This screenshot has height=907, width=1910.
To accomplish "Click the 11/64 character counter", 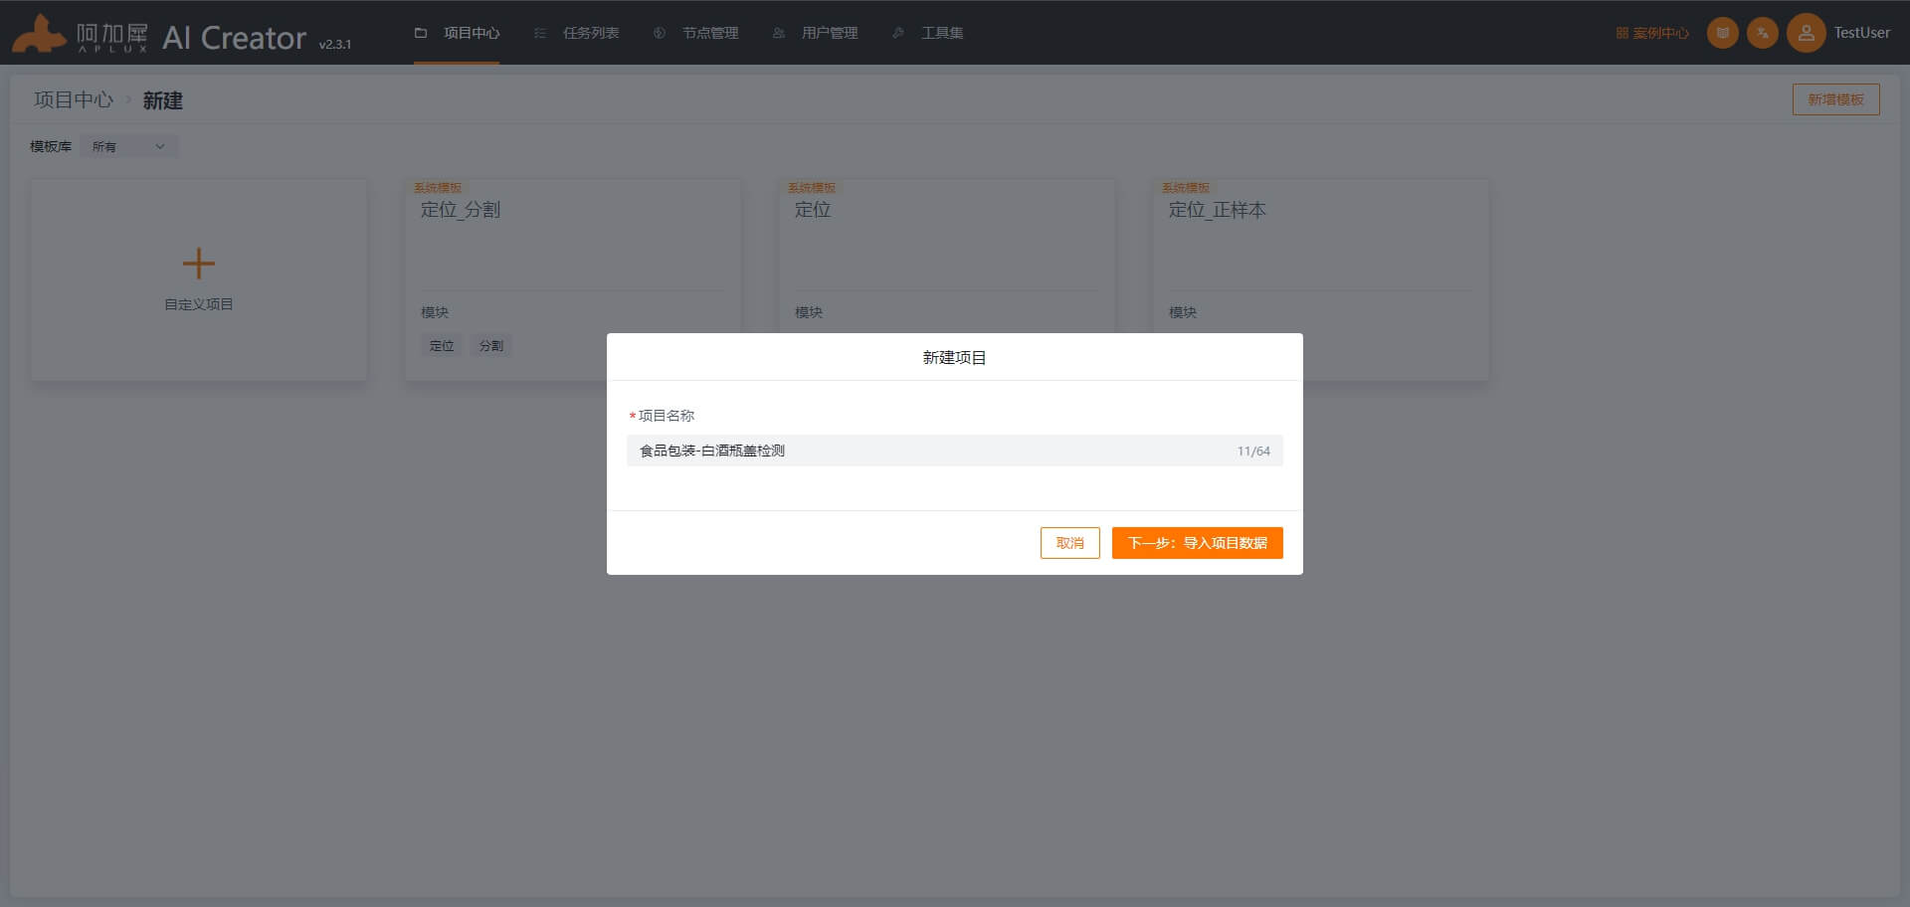I will [x=1253, y=452].
